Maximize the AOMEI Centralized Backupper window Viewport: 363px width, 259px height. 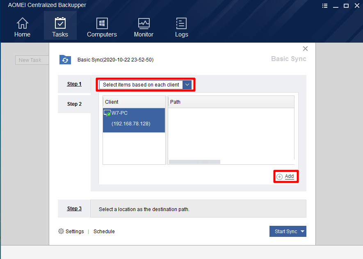pyautogui.click(x=346, y=6)
